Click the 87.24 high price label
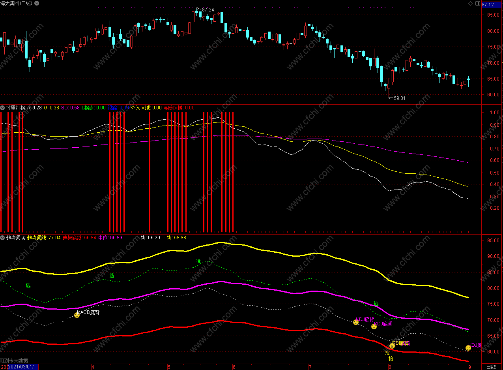The image size is (503, 370). pos(208,10)
